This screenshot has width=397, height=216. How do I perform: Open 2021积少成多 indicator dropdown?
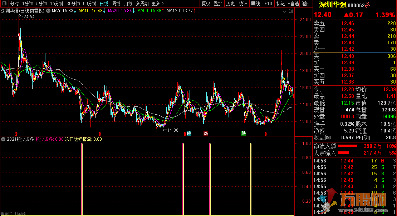[x=3, y=139]
